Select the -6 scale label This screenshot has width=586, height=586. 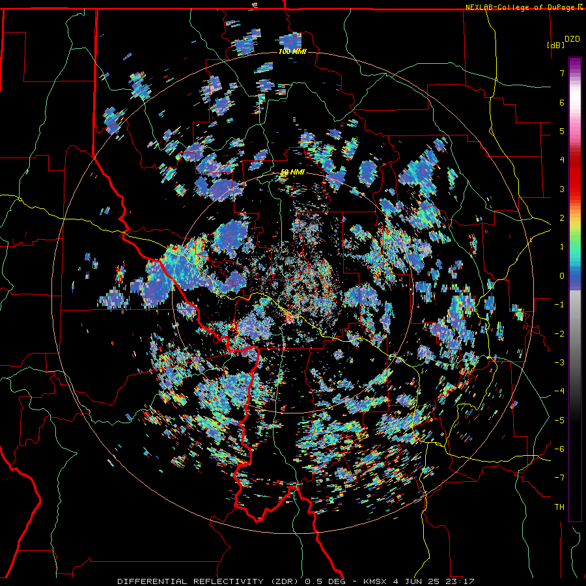coord(559,449)
